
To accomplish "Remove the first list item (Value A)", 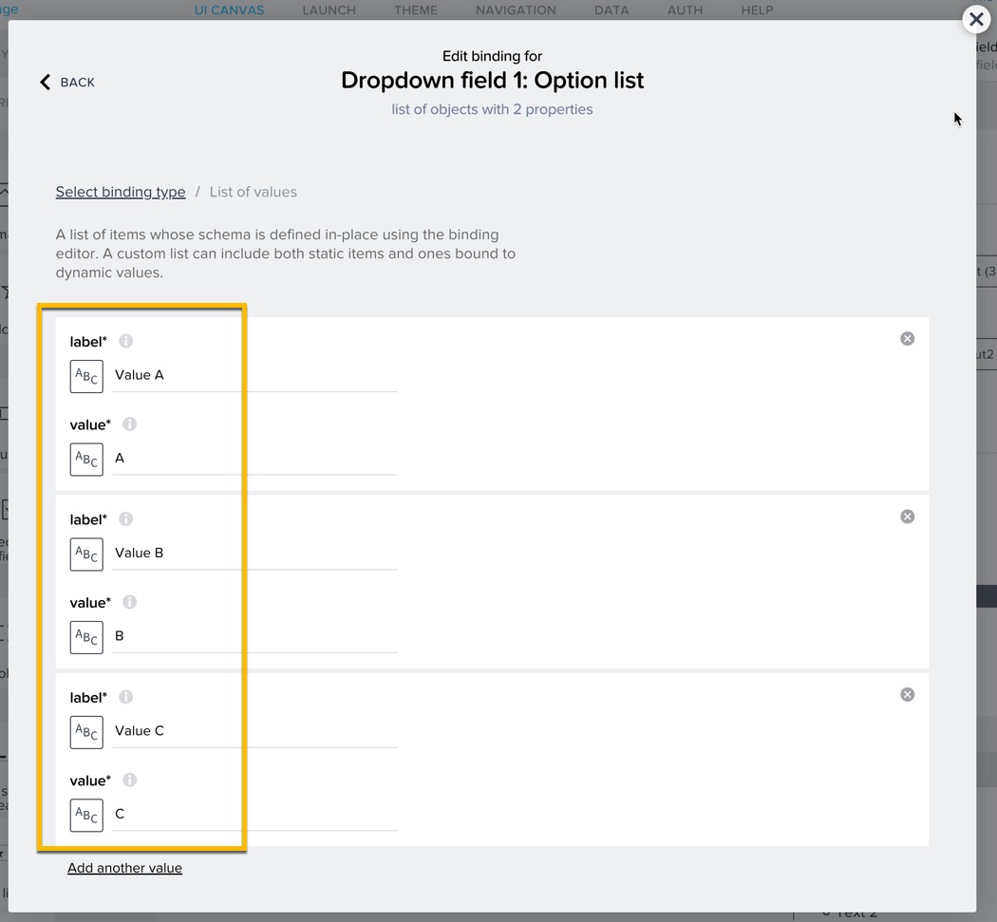I will tap(907, 339).
